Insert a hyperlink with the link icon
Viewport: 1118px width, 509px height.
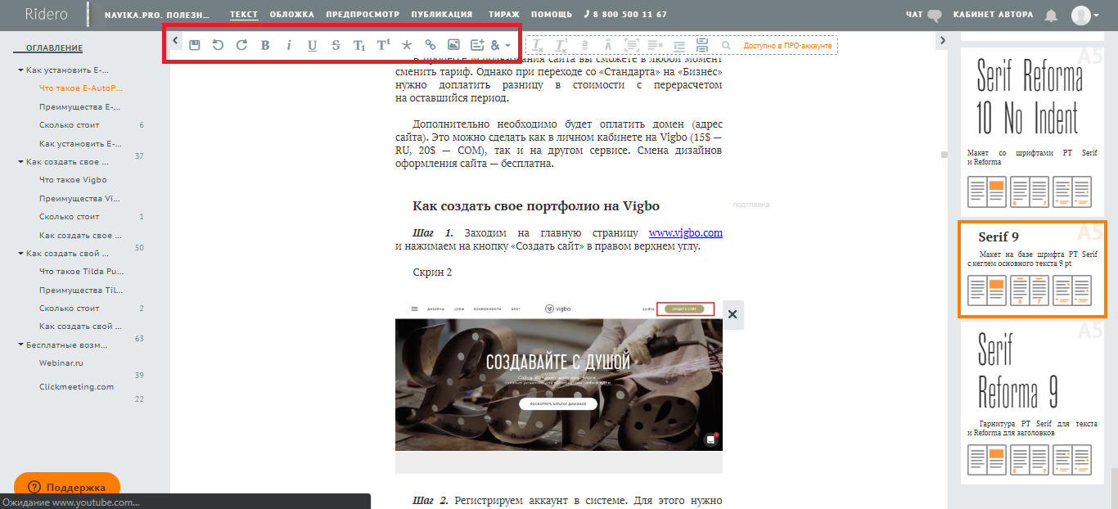tap(430, 45)
